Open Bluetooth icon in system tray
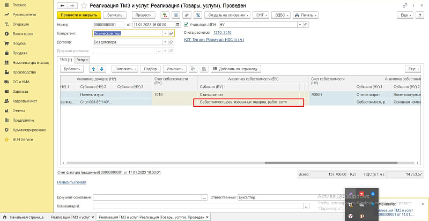 coord(373,193)
